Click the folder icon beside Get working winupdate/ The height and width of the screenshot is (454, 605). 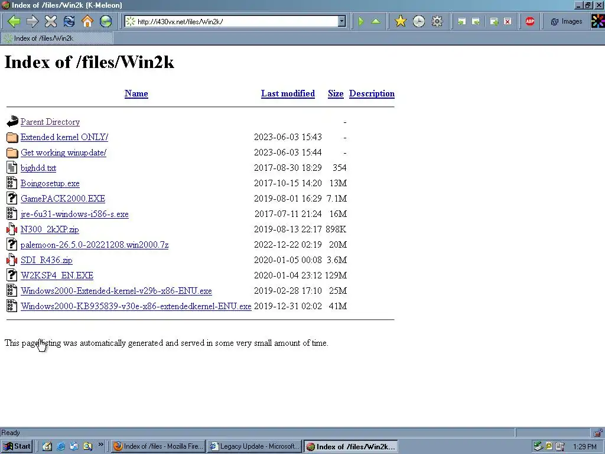pos(12,153)
